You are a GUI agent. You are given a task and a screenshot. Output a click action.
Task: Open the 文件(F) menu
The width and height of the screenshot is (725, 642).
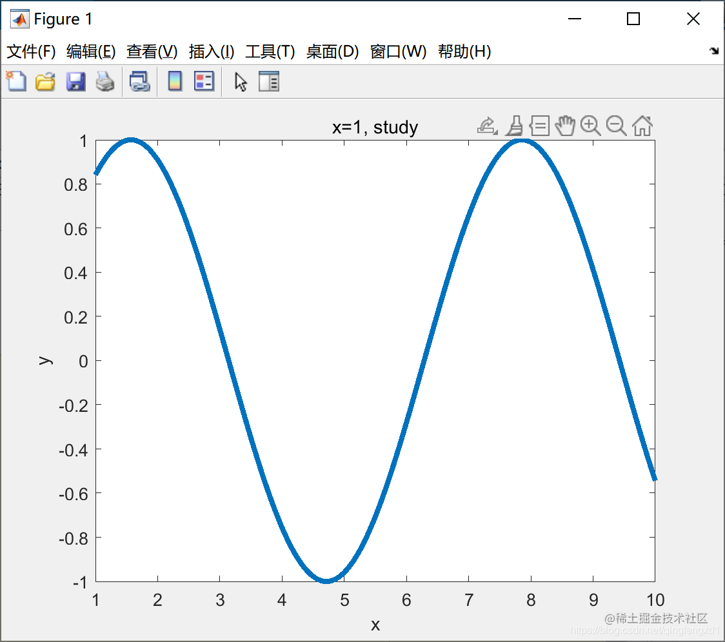pos(31,52)
